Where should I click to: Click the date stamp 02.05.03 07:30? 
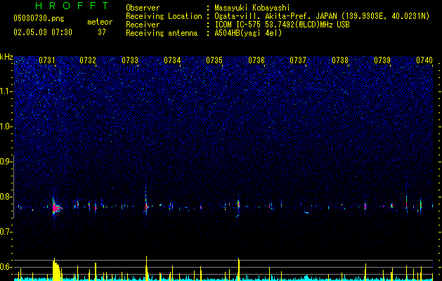coord(43,32)
